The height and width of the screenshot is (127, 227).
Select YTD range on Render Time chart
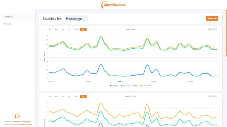click(x=76, y=97)
